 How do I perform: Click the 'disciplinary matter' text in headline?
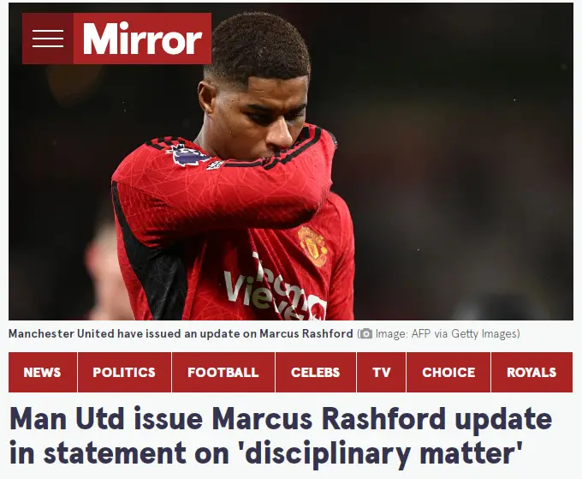click(x=383, y=452)
